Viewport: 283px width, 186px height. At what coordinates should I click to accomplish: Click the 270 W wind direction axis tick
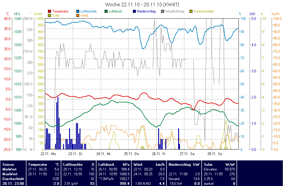(27, 51)
